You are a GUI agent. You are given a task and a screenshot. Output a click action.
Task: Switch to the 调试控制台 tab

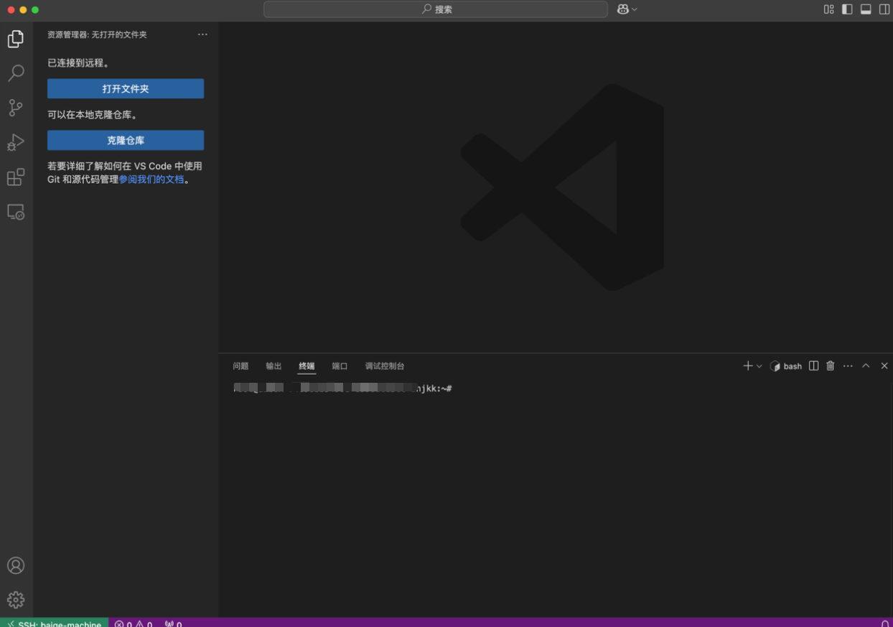click(385, 366)
